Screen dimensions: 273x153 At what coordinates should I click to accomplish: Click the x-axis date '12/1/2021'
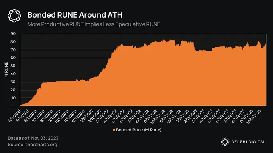tap(78, 116)
